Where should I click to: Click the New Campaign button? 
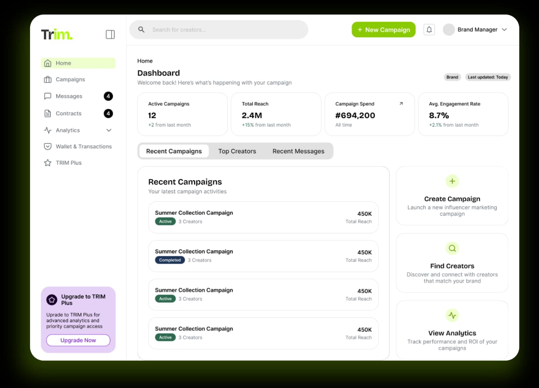pyautogui.click(x=383, y=30)
